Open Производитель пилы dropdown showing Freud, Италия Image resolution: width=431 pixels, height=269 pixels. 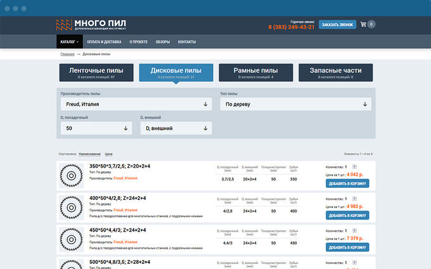[136, 104]
